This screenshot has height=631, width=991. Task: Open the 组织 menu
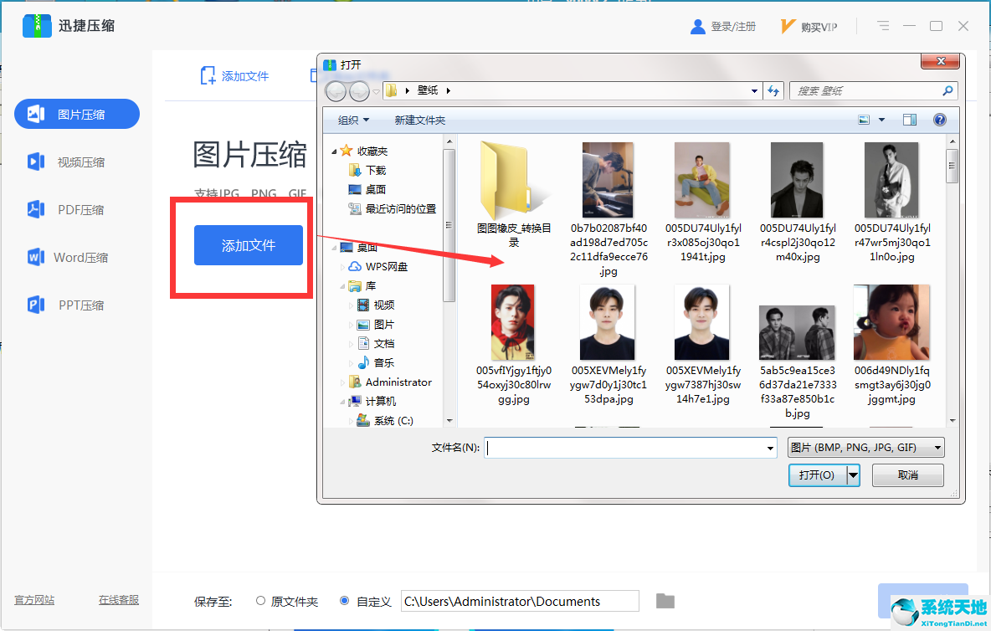point(353,120)
